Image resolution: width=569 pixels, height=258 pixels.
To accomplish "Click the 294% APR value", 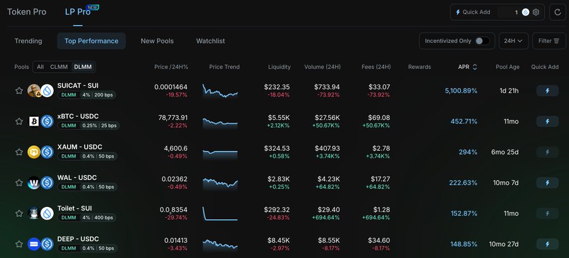I will (468, 152).
